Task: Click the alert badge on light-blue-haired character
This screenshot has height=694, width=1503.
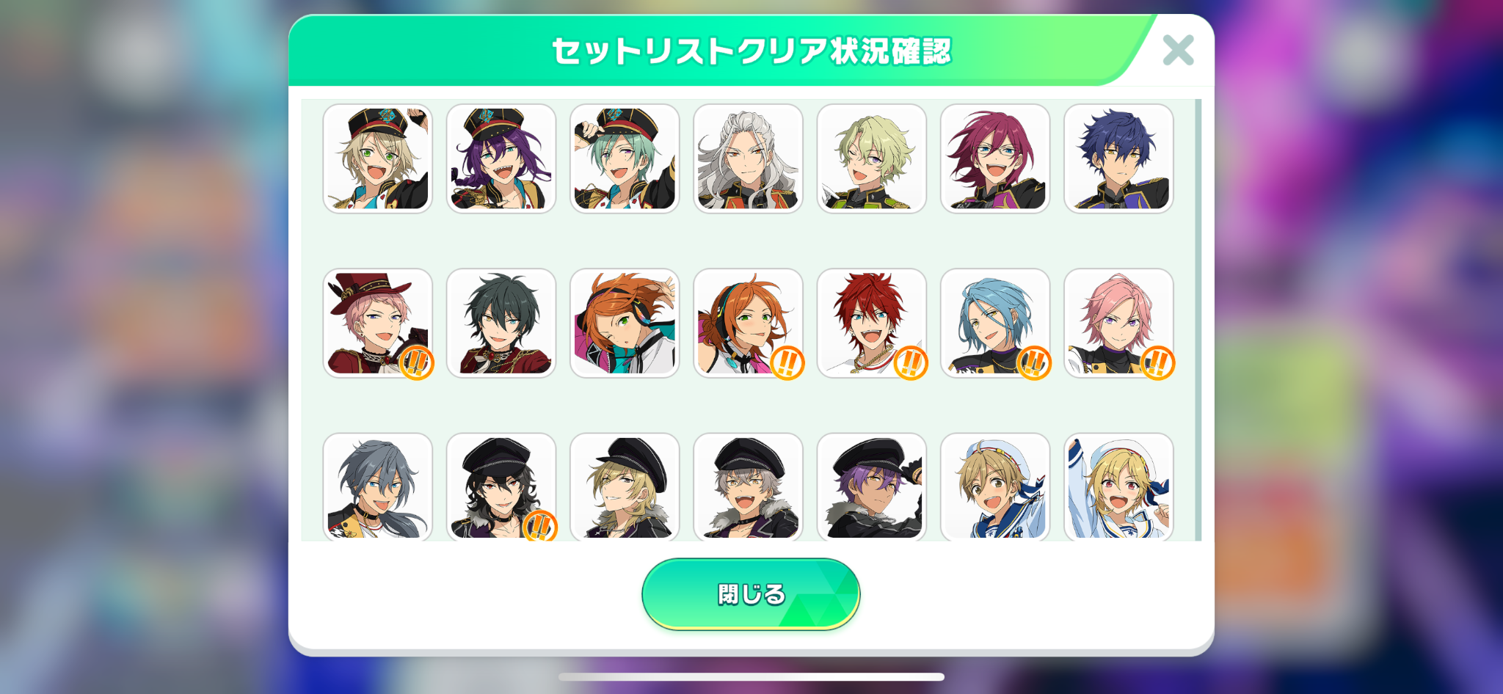Action: 1034,362
